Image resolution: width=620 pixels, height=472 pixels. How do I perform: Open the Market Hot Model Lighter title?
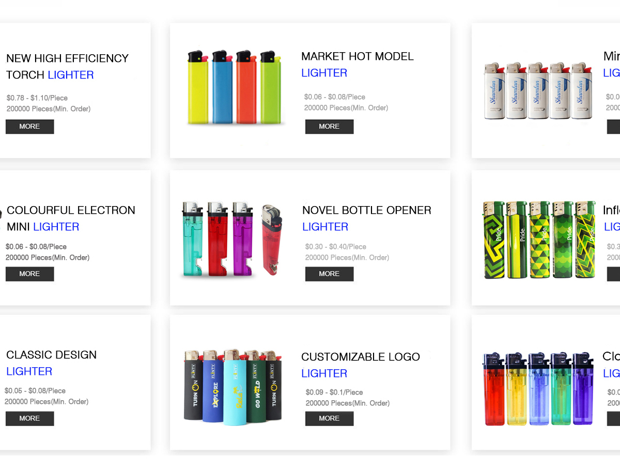click(358, 65)
